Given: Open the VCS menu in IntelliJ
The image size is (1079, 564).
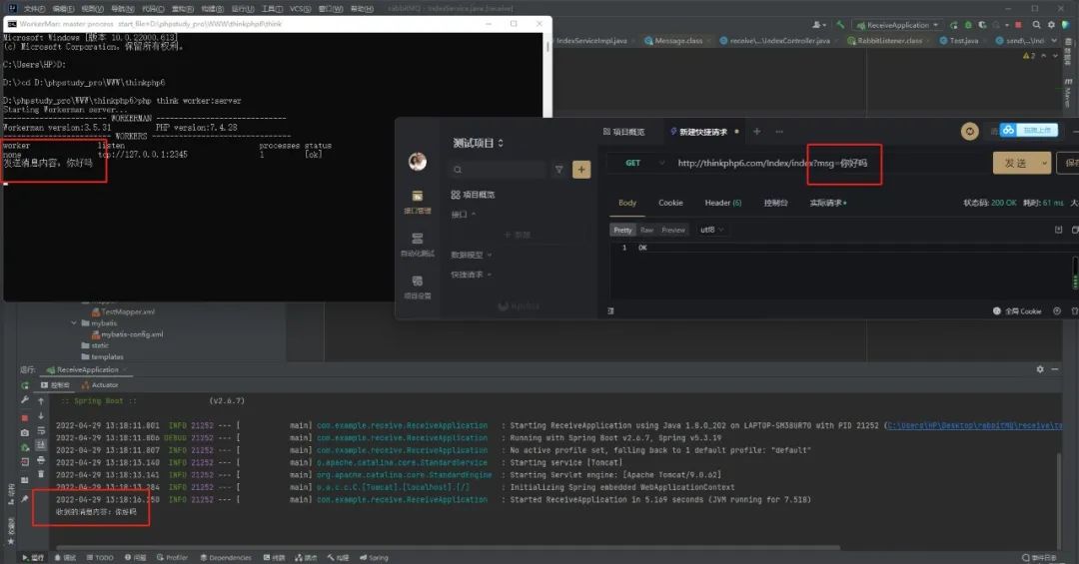Looking at the screenshot, I should [x=300, y=8].
